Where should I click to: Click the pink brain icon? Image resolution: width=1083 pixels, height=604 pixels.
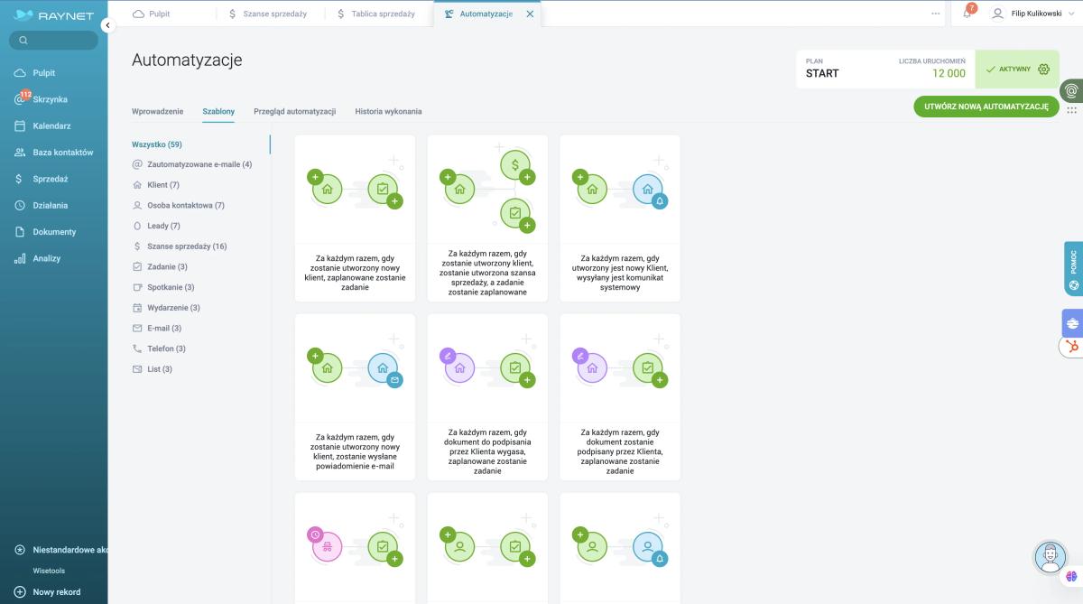(x=1071, y=576)
